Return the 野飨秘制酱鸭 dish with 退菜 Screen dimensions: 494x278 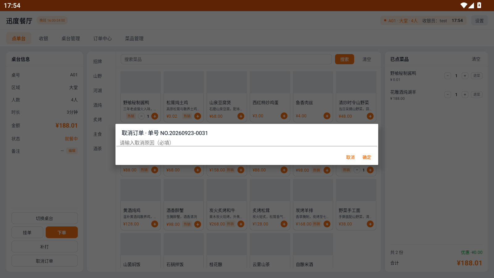tap(477, 76)
